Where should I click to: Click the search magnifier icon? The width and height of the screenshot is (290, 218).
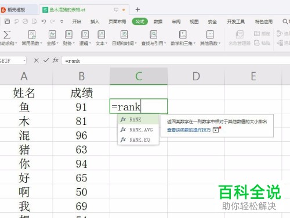pos(285,22)
